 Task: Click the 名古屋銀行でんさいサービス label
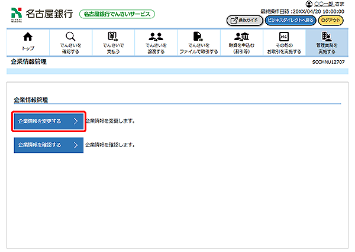(x=117, y=14)
